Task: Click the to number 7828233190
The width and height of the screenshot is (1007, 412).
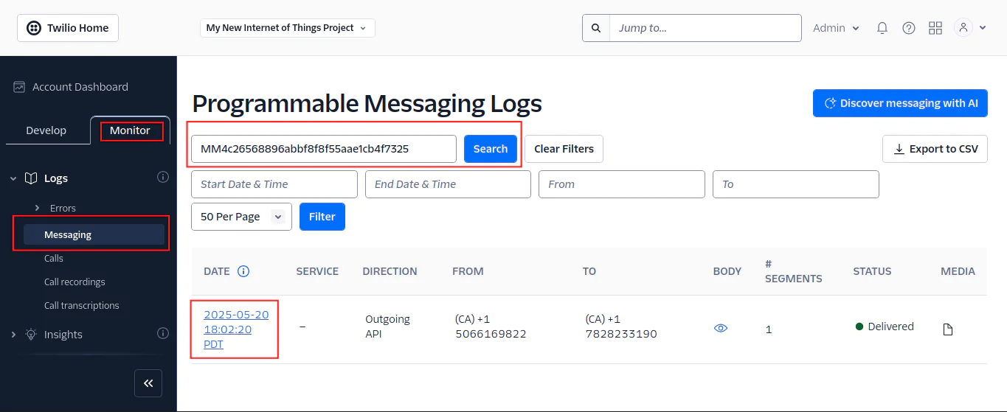Action: (x=621, y=334)
